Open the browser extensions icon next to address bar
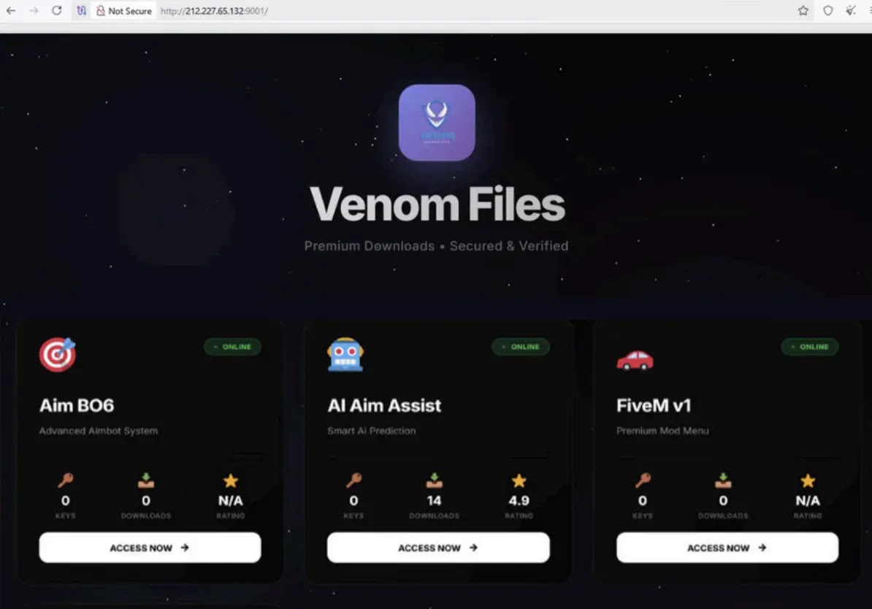872x609 pixels. [81, 11]
